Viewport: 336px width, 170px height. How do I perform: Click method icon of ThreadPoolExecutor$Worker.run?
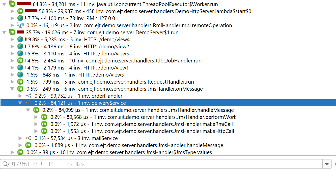click(x=12, y=4)
